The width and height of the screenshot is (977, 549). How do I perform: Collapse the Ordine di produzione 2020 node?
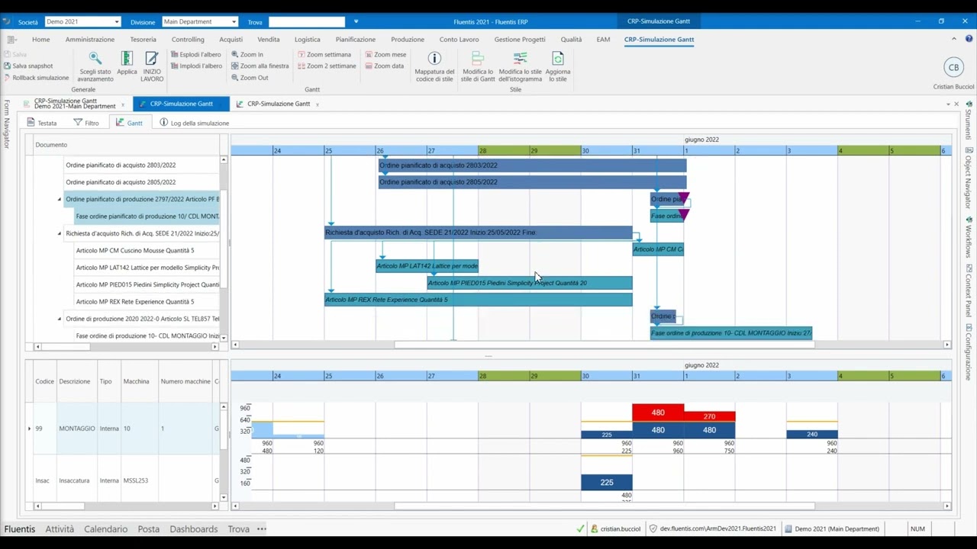click(60, 319)
